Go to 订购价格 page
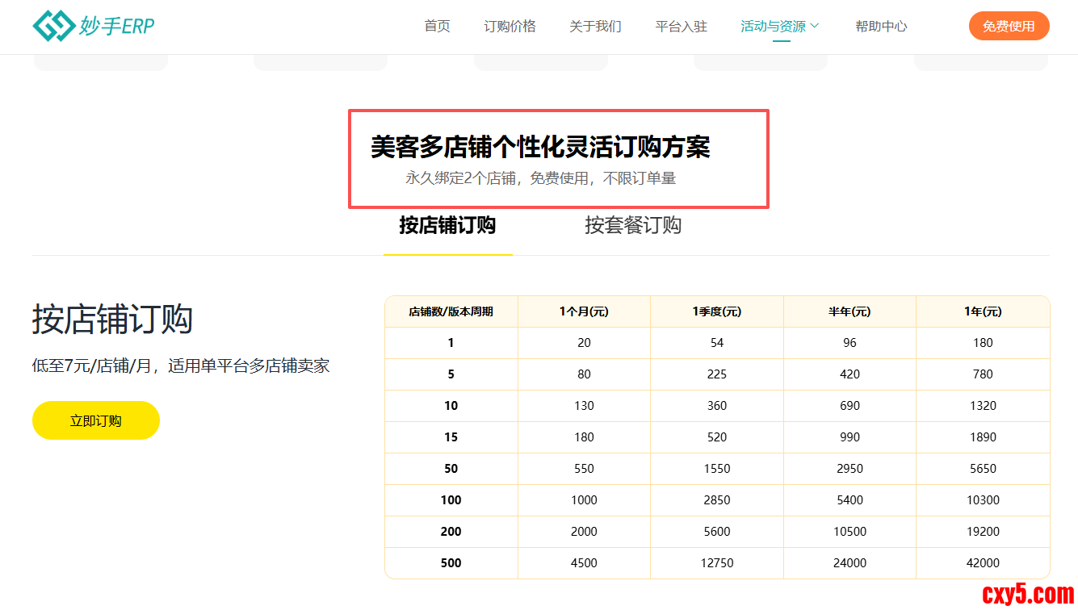The width and height of the screenshot is (1078, 610). coord(510,27)
